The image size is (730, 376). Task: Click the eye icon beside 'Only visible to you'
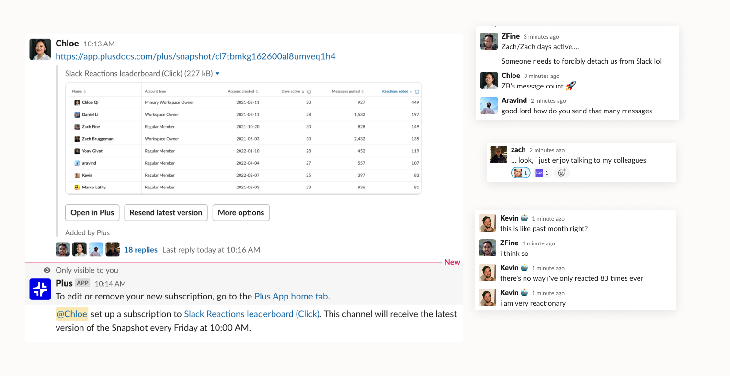pos(47,270)
